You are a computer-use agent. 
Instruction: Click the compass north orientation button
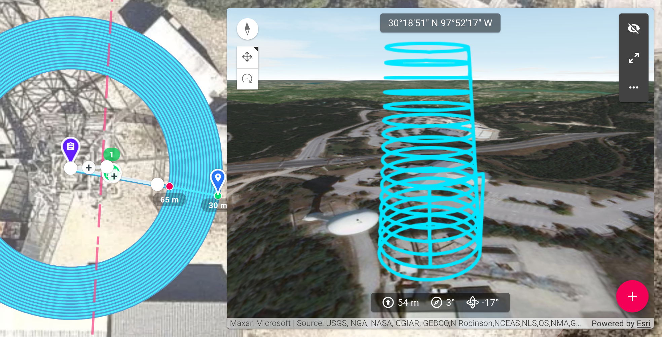(247, 29)
